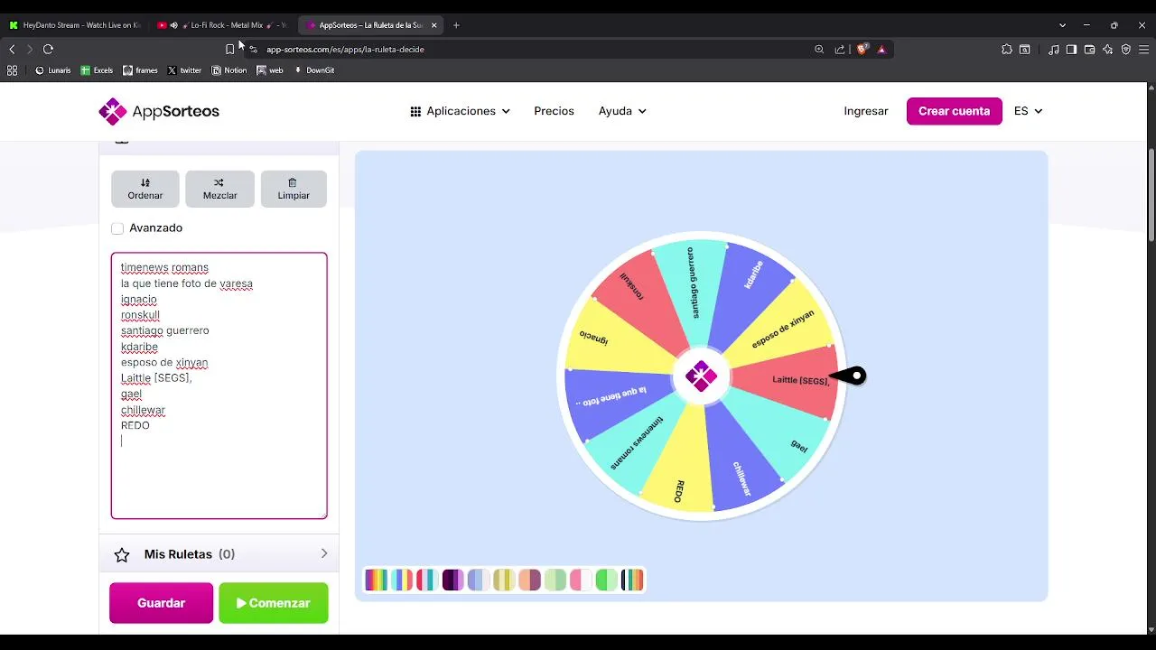
Task: Click the Mezclar shuffle button
Action: tap(219, 189)
